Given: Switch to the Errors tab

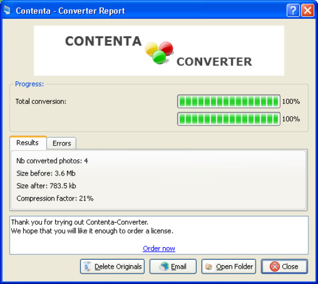Looking at the screenshot, I should click(62, 143).
